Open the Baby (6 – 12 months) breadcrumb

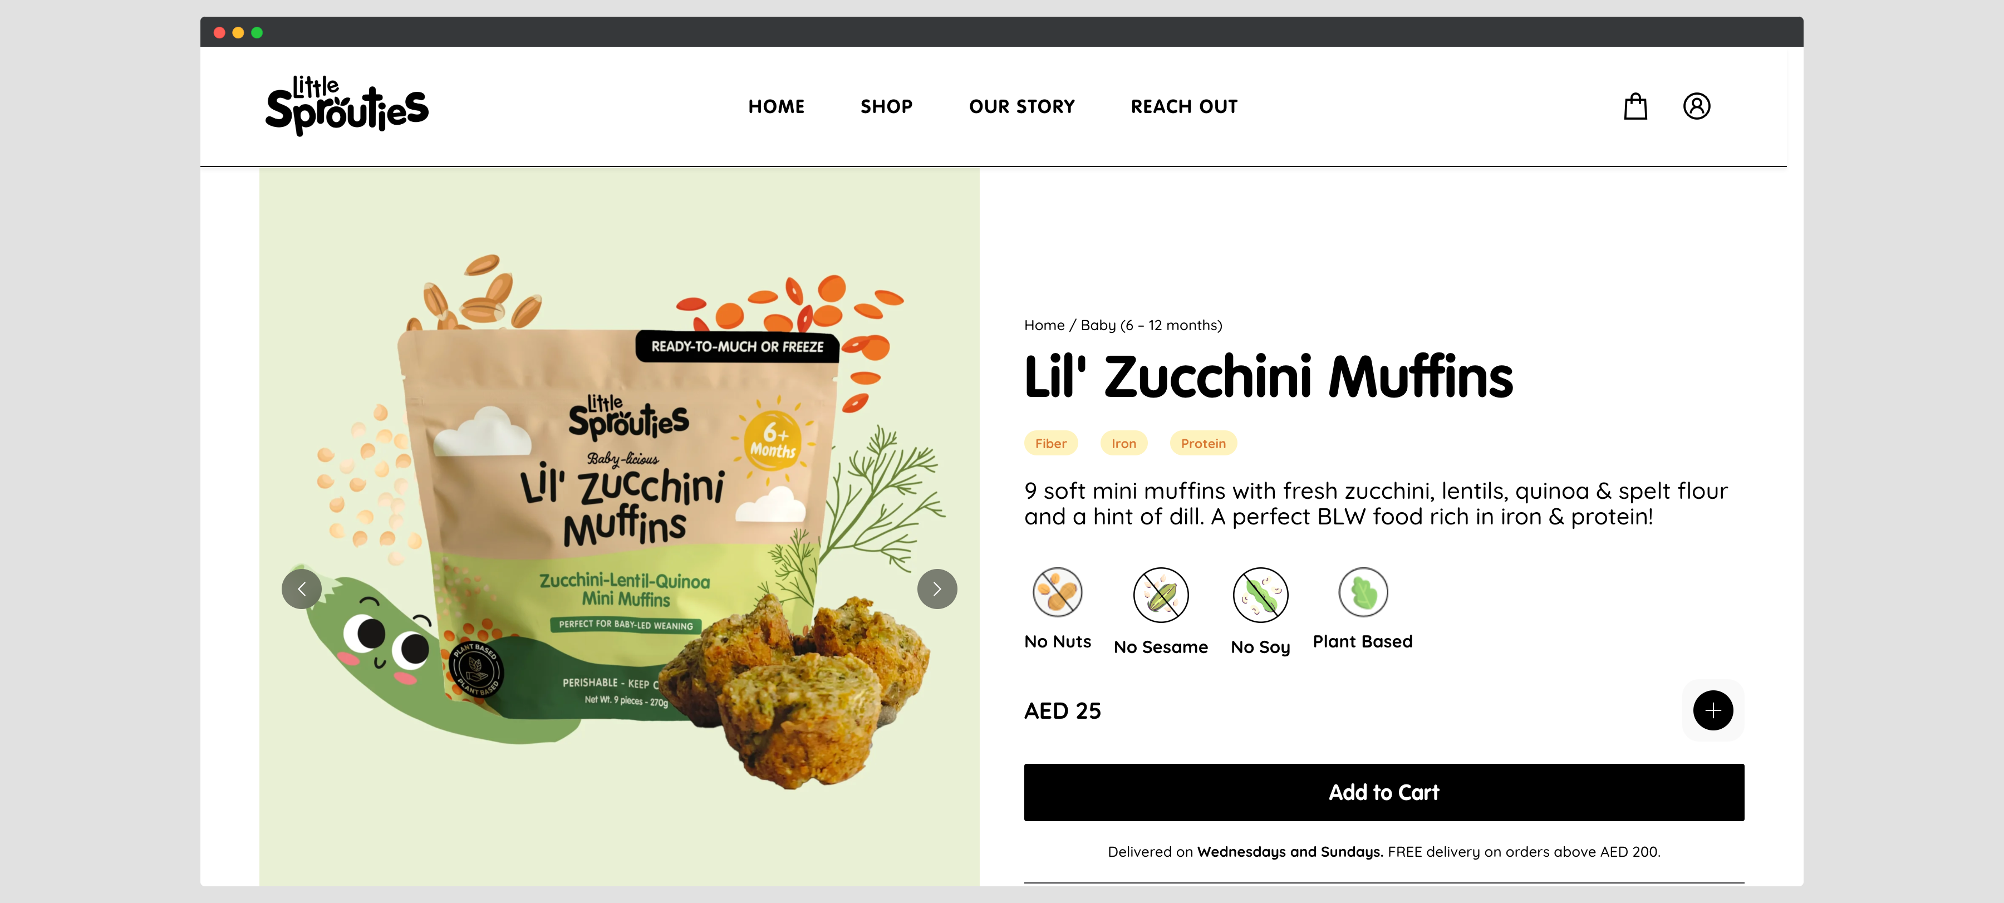[1151, 325]
